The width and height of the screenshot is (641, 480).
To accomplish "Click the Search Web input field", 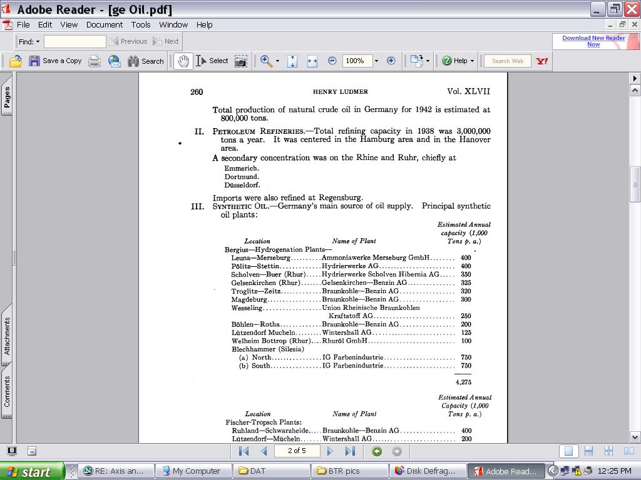I will 507,61.
